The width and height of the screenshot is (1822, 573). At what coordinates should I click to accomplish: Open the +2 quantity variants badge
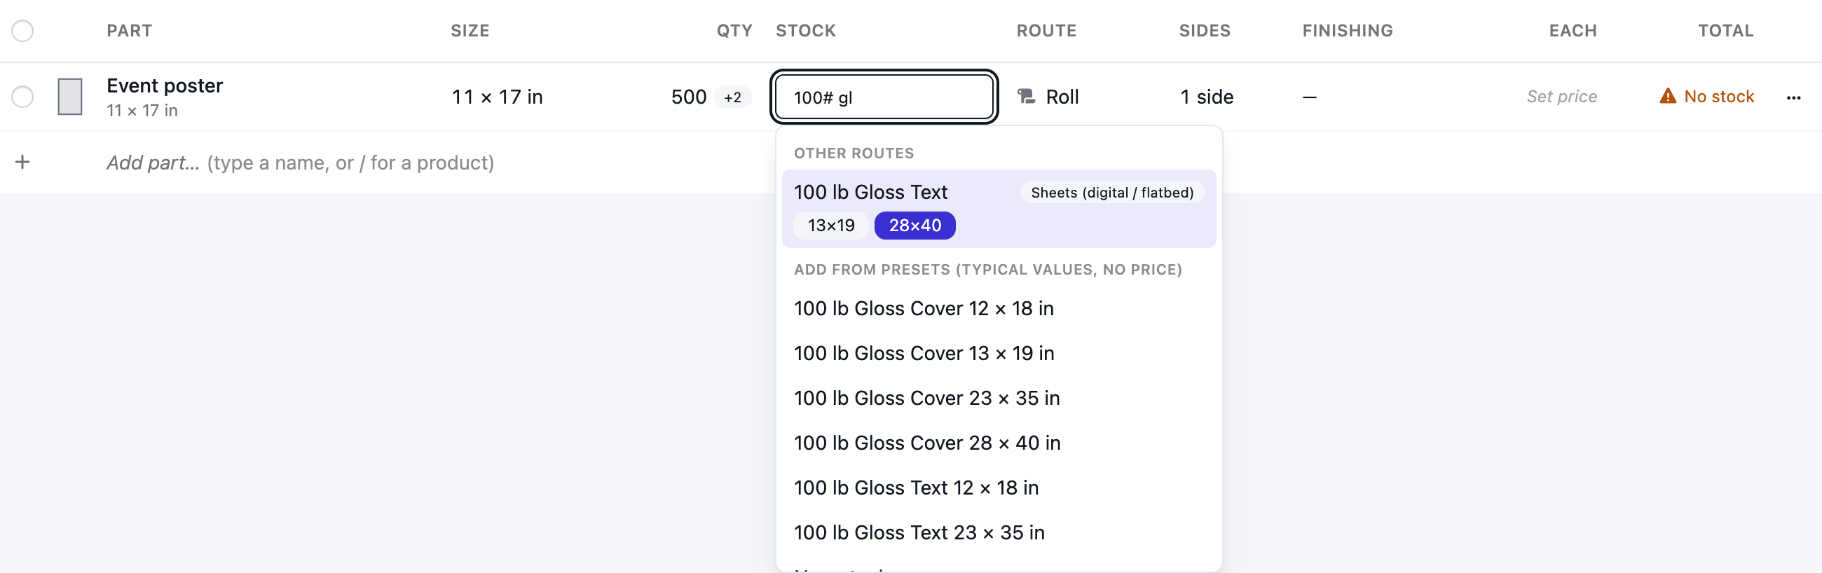coord(732,97)
